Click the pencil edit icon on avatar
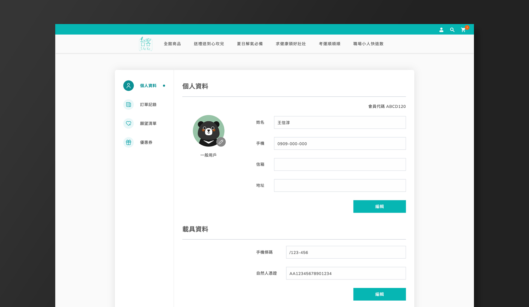The height and width of the screenshot is (307, 529). (x=221, y=142)
